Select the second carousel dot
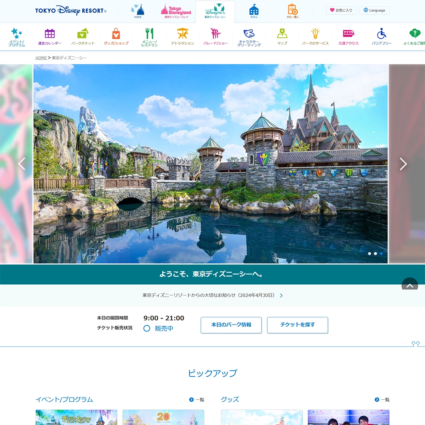This screenshot has height=425, width=425. [x=375, y=254]
